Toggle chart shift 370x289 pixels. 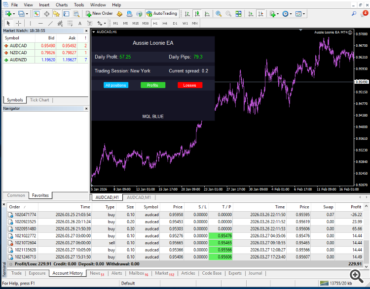point(260,14)
